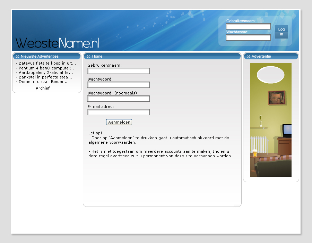Click the registration Gebruikersnaam field
The image size is (312, 243).
[x=119, y=71]
